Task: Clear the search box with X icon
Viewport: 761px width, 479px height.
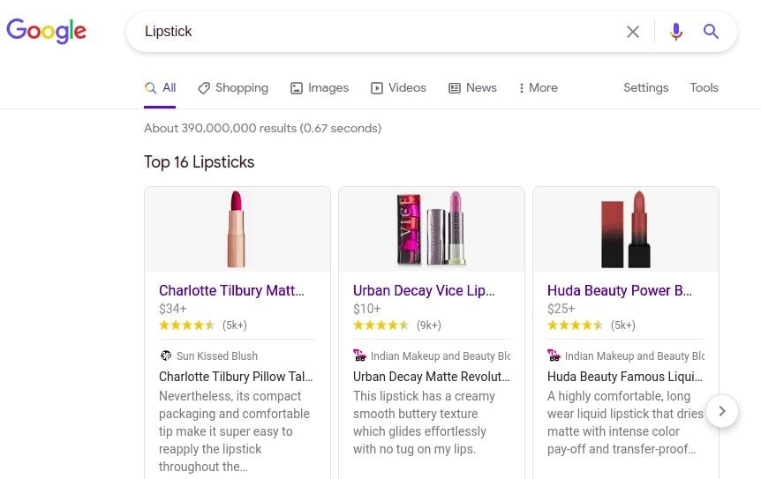Action: 632,32
